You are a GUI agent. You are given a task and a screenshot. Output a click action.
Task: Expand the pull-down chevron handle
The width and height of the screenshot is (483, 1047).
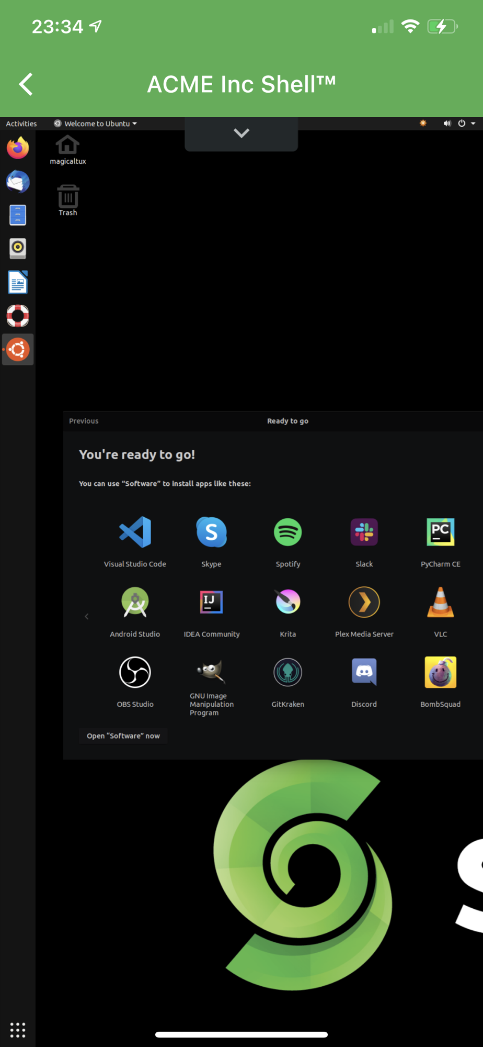(241, 133)
